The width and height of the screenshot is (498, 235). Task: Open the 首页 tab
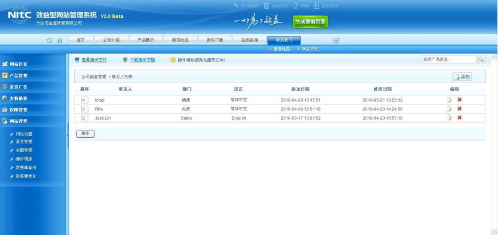(81, 40)
